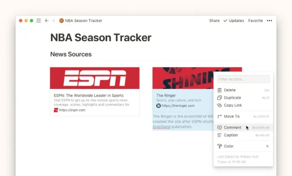292x176 pixels.
Task: Click the Duplicate icon in context menu
Action: tap(219, 98)
